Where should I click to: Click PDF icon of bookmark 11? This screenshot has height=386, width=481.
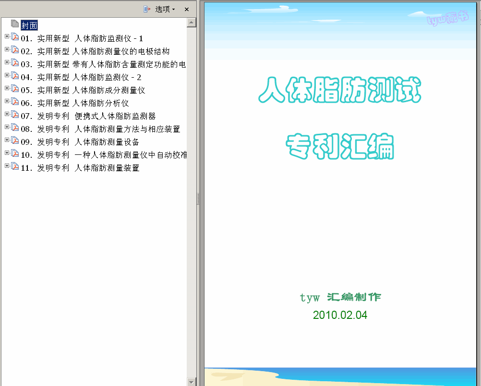15,167
